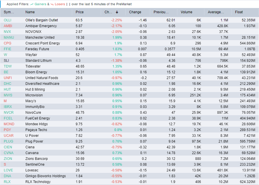Click the 21.8M average volume for PLUG
Viewport: 259px width, 185px height.
[223, 141]
